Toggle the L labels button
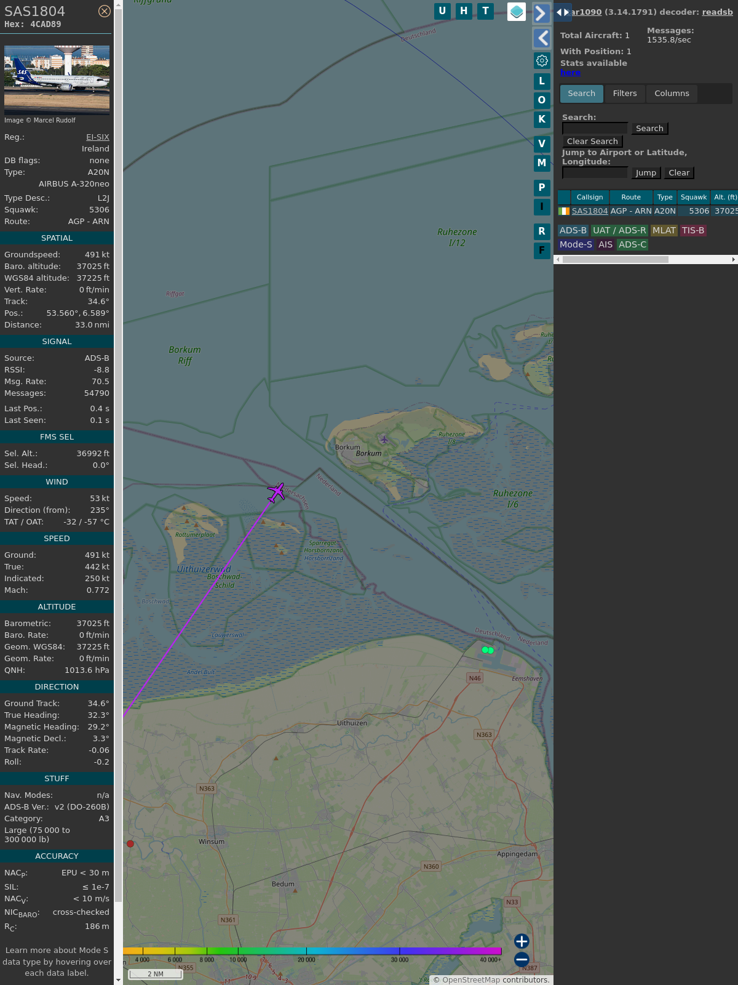738x985 pixels. (x=542, y=81)
